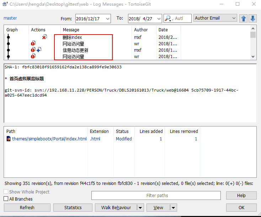
Task: Click the search magnifier filter icon
Action: 168,18
